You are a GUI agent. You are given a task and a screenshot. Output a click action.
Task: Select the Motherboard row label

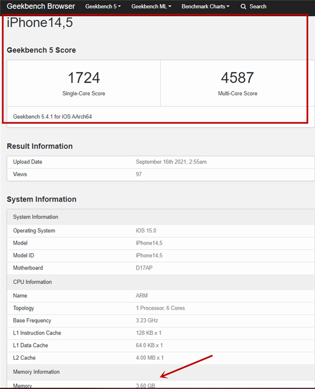(28, 268)
